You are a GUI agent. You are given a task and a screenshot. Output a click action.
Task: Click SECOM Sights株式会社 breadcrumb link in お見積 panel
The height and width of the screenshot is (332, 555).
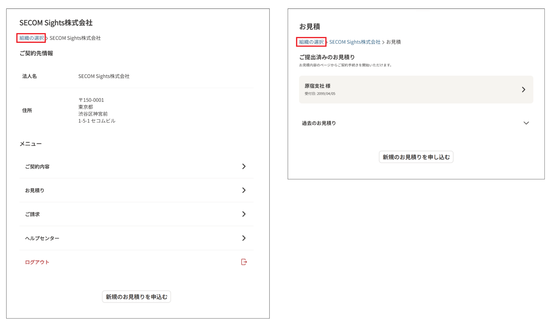[x=355, y=42]
